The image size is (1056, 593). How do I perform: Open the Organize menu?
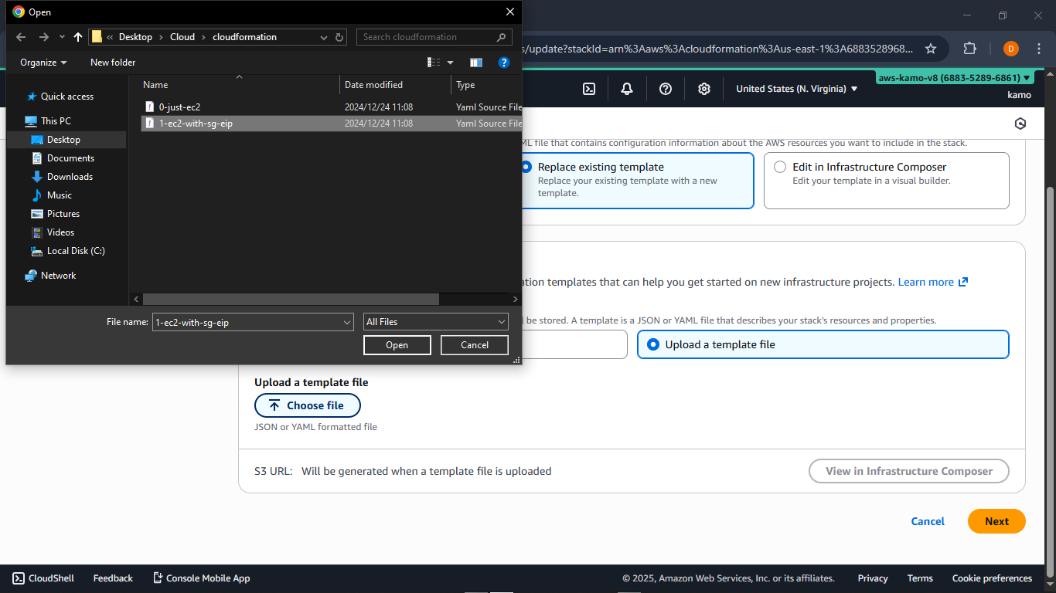pyautogui.click(x=43, y=63)
